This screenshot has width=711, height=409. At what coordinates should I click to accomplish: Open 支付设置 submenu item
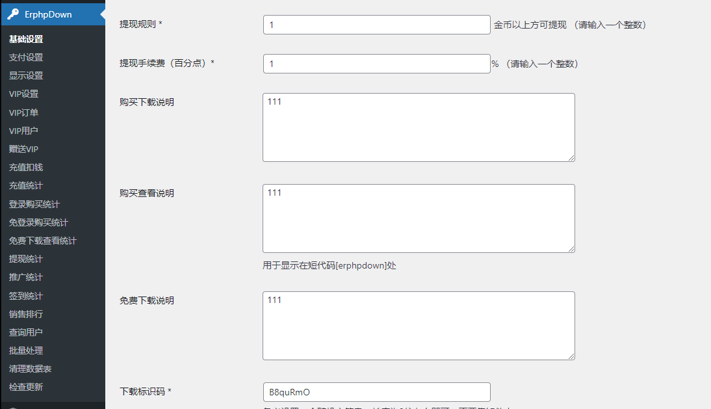pyautogui.click(x=26, y=57)
